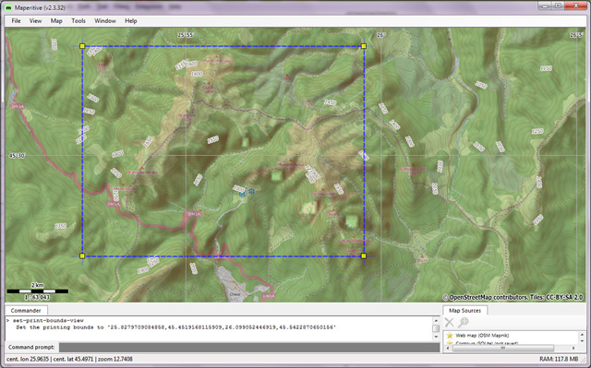Open the Tools menu

pyautogui.click(x=78, y=20)
